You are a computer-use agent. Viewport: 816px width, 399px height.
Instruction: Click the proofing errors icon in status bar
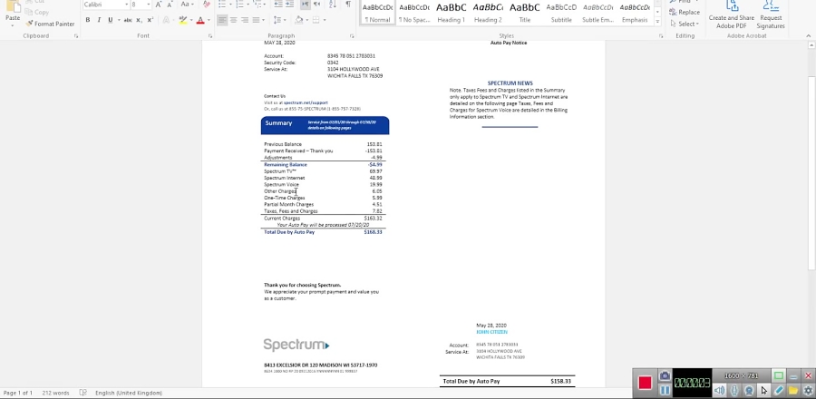(83, 393)
